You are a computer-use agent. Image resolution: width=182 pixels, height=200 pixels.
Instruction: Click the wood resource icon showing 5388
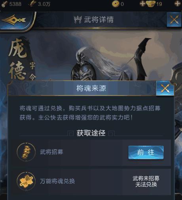point(4,4)
